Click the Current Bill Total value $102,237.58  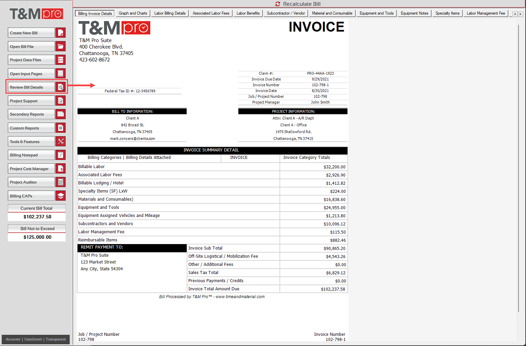(x=37, y=217)
